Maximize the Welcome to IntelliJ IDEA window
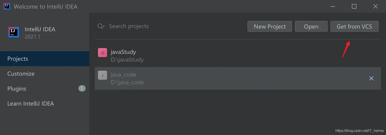This screenshot has height=135, width=386. click(x=354, y=6)
